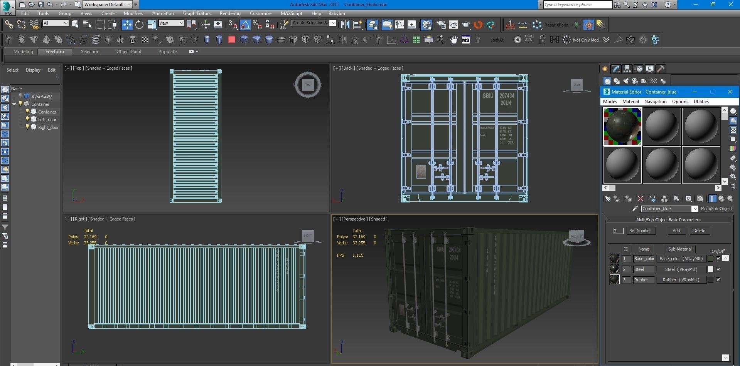This screenshot has width=740, height=366.
Task: Open the Rendering menu
Action: (230, 13)
